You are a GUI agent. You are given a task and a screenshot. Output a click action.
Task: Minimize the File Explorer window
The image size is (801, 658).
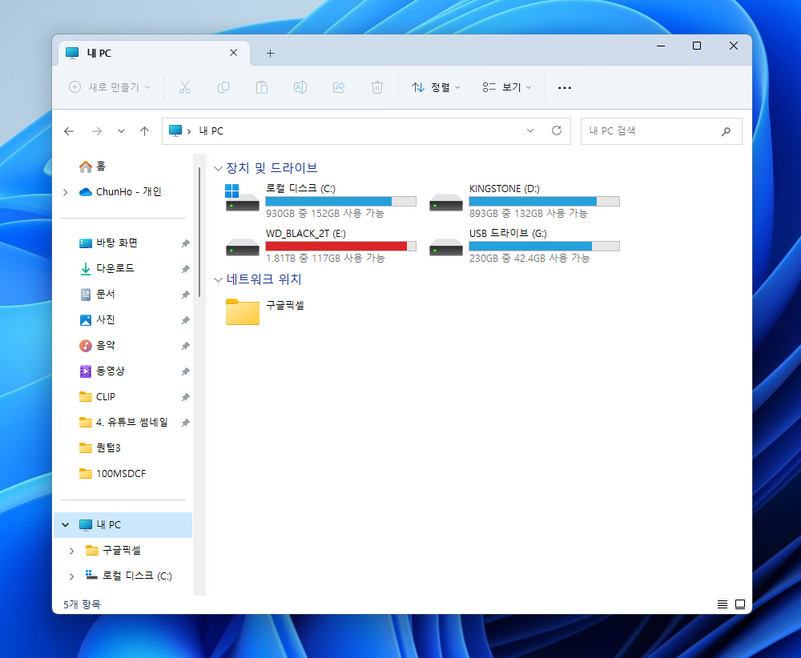(661, 46)
